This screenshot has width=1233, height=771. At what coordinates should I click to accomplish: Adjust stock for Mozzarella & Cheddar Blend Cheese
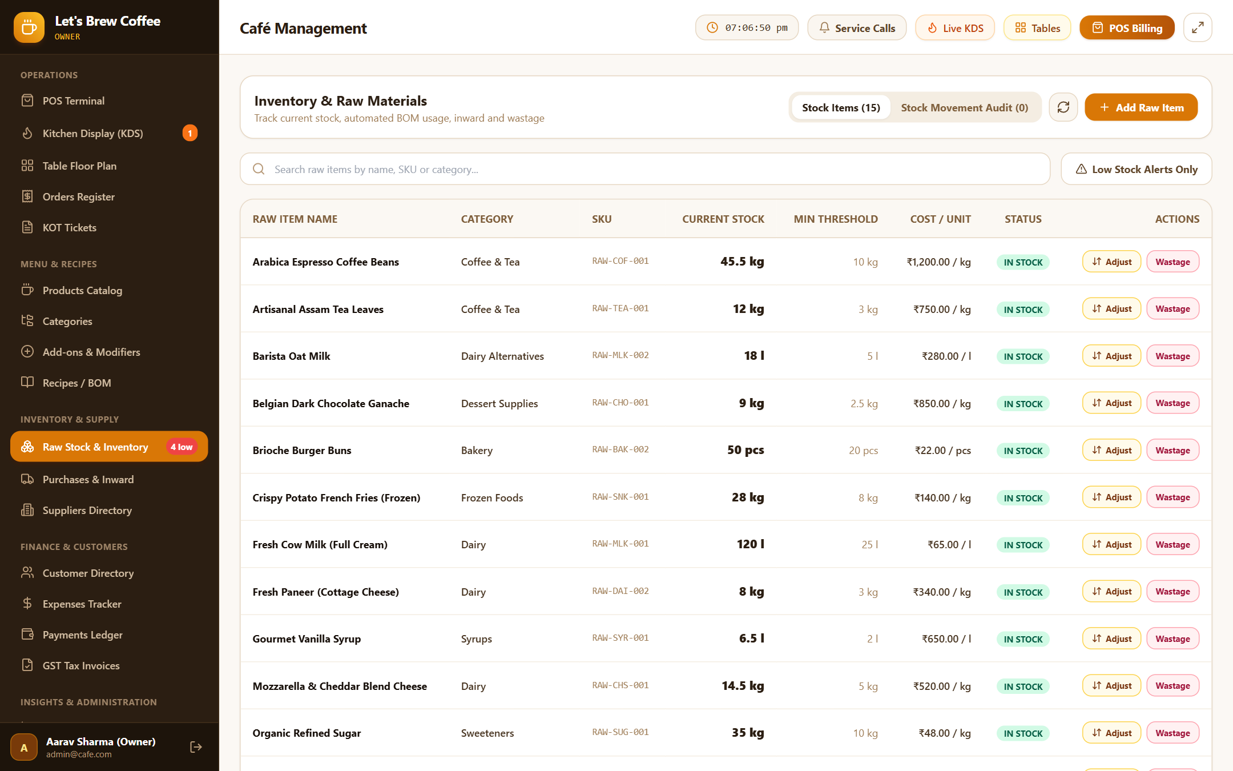coord(1111,686)
